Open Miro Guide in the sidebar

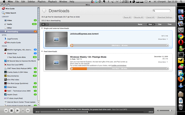10,9
